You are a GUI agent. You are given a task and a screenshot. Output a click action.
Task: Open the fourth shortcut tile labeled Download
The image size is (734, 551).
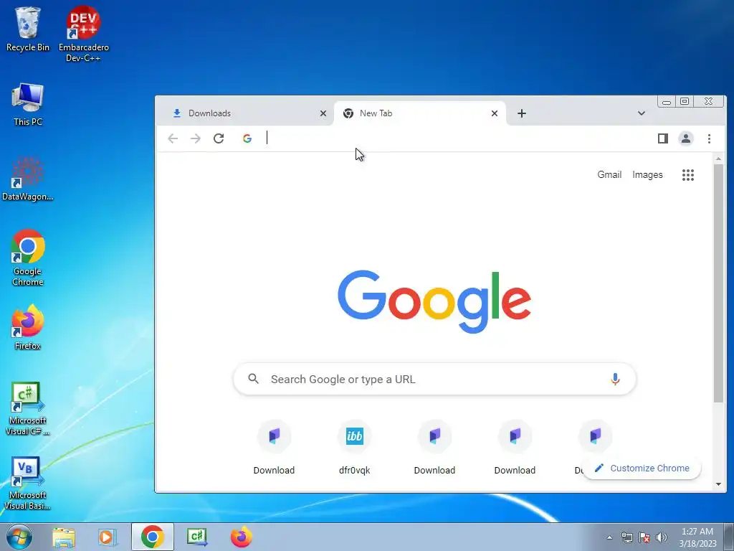[515, 447]
